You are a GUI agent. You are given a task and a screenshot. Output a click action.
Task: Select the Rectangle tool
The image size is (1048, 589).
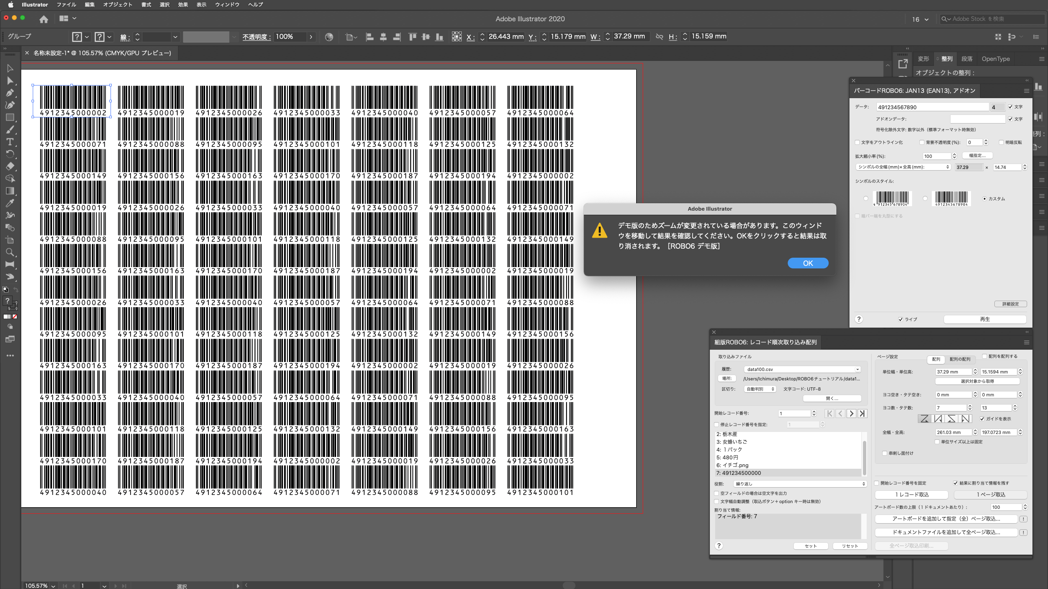[10, 117]
